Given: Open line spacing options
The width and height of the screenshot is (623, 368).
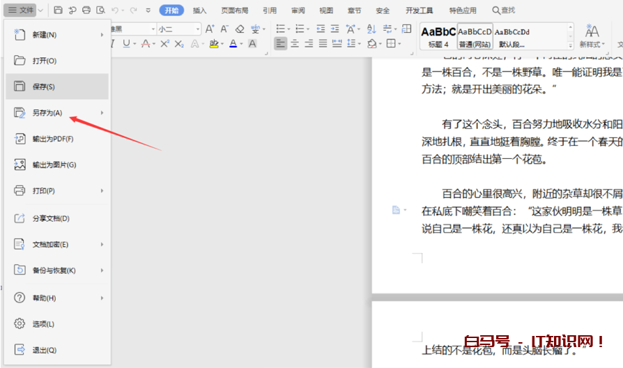Looking at the screenshot, I should point(351,43).
